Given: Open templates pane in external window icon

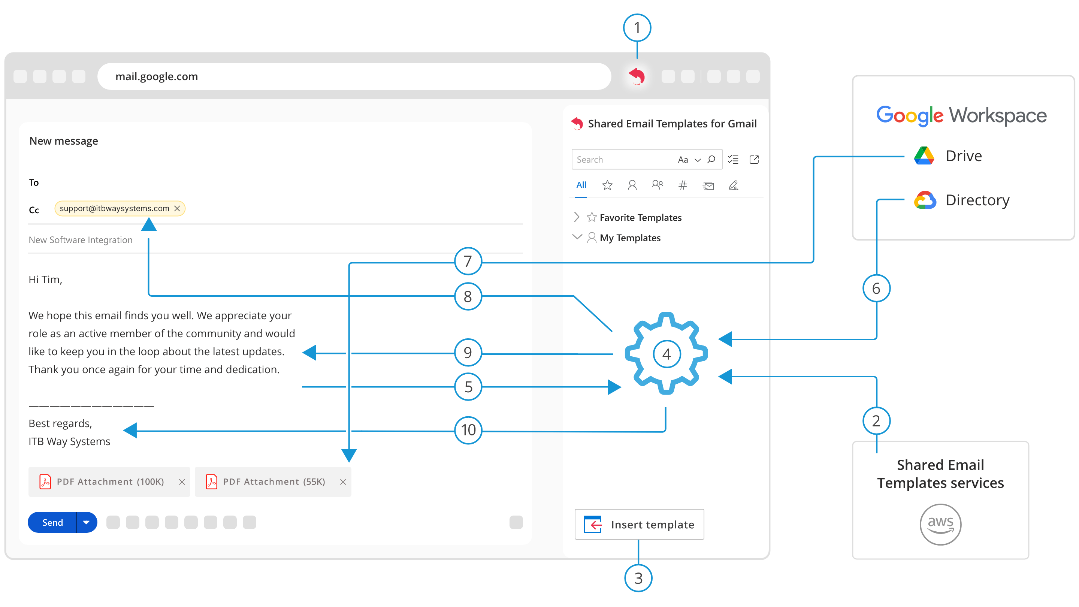Looking at the screenshot, I should coord(754,160).
